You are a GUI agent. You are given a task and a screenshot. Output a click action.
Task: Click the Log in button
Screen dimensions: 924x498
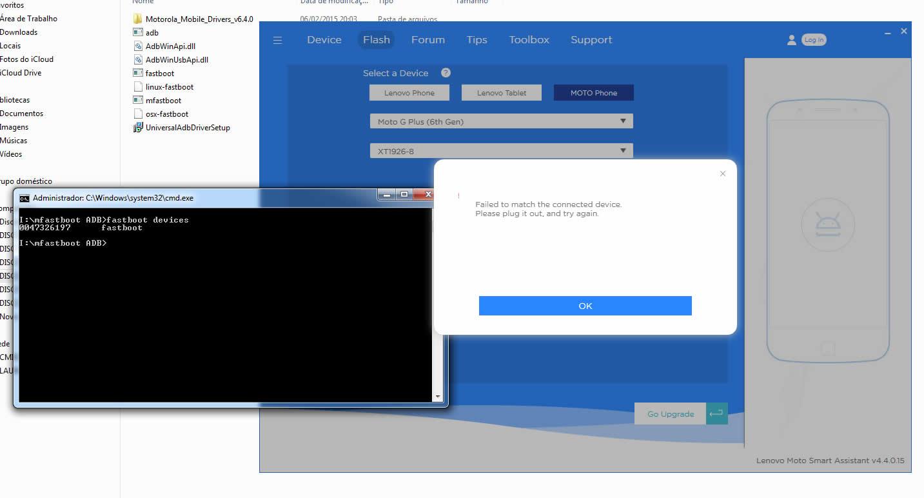pyautogui.click(x=814, y=40)
